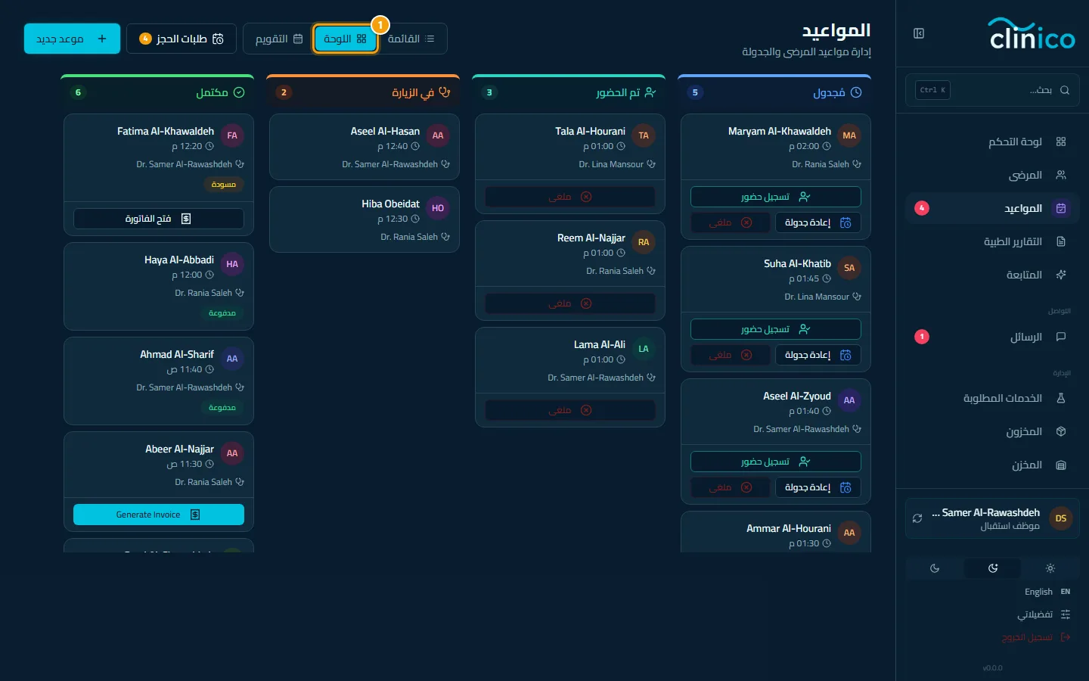The height and width of the screenshot is (681, 1089).
Task: Focus the بحث search field
Action: [x=992, y=90]
